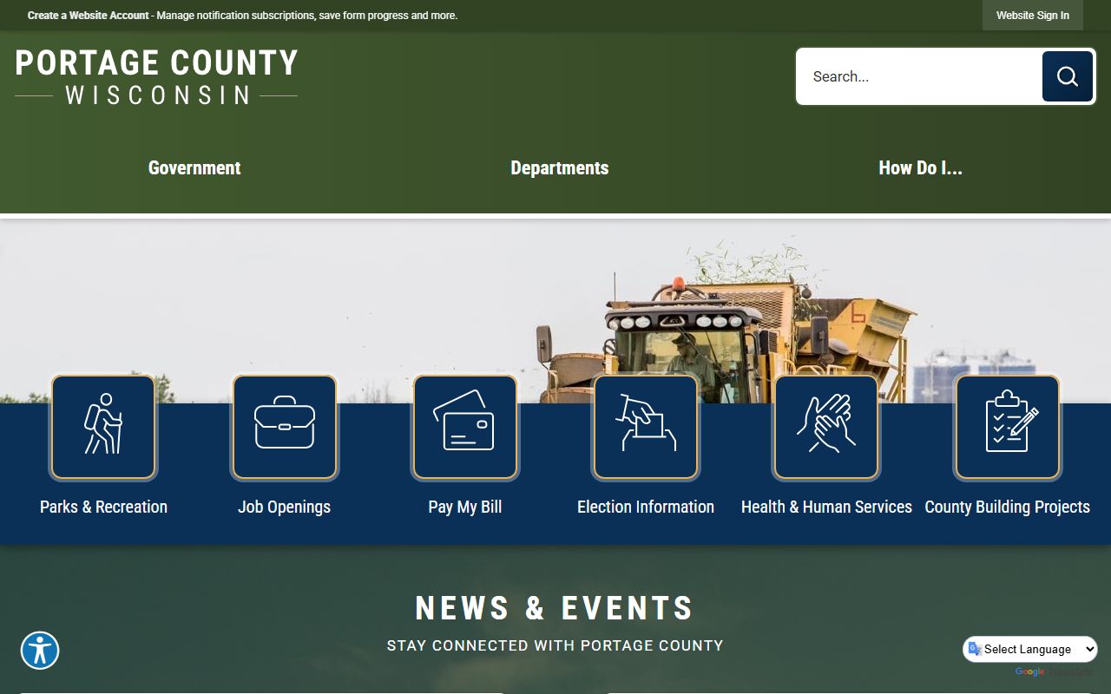
Task: Click the Parks & Recreation text label
Action: coord(103,507)
